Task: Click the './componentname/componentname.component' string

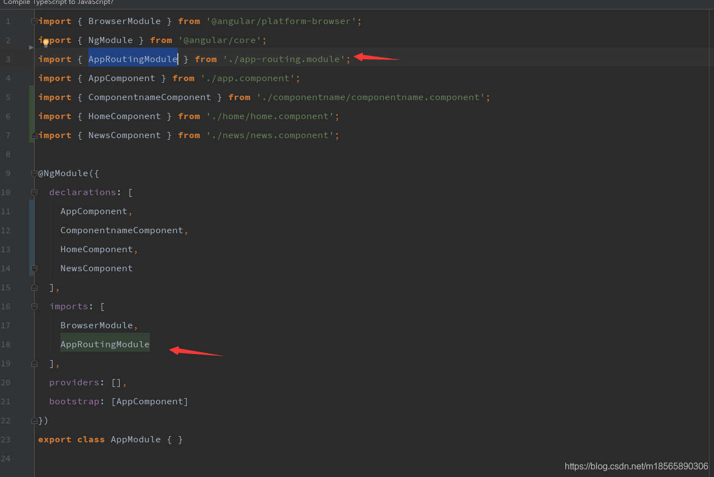Action: pyautogui.click(x=371, y=97)
